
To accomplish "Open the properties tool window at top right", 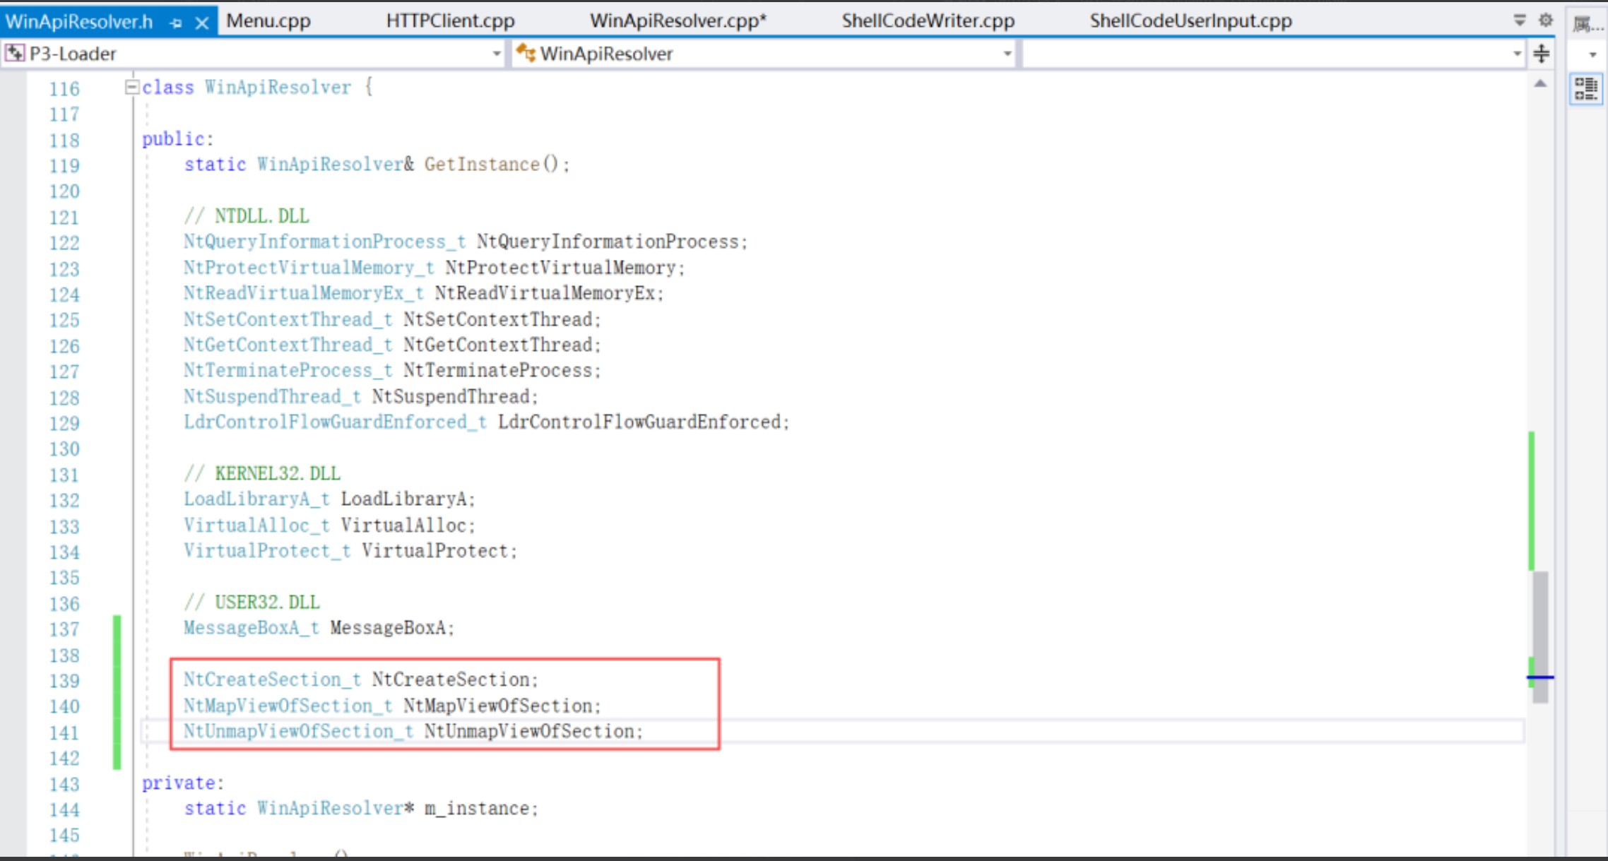I will pyautogui.click(x=1587, y=24).
